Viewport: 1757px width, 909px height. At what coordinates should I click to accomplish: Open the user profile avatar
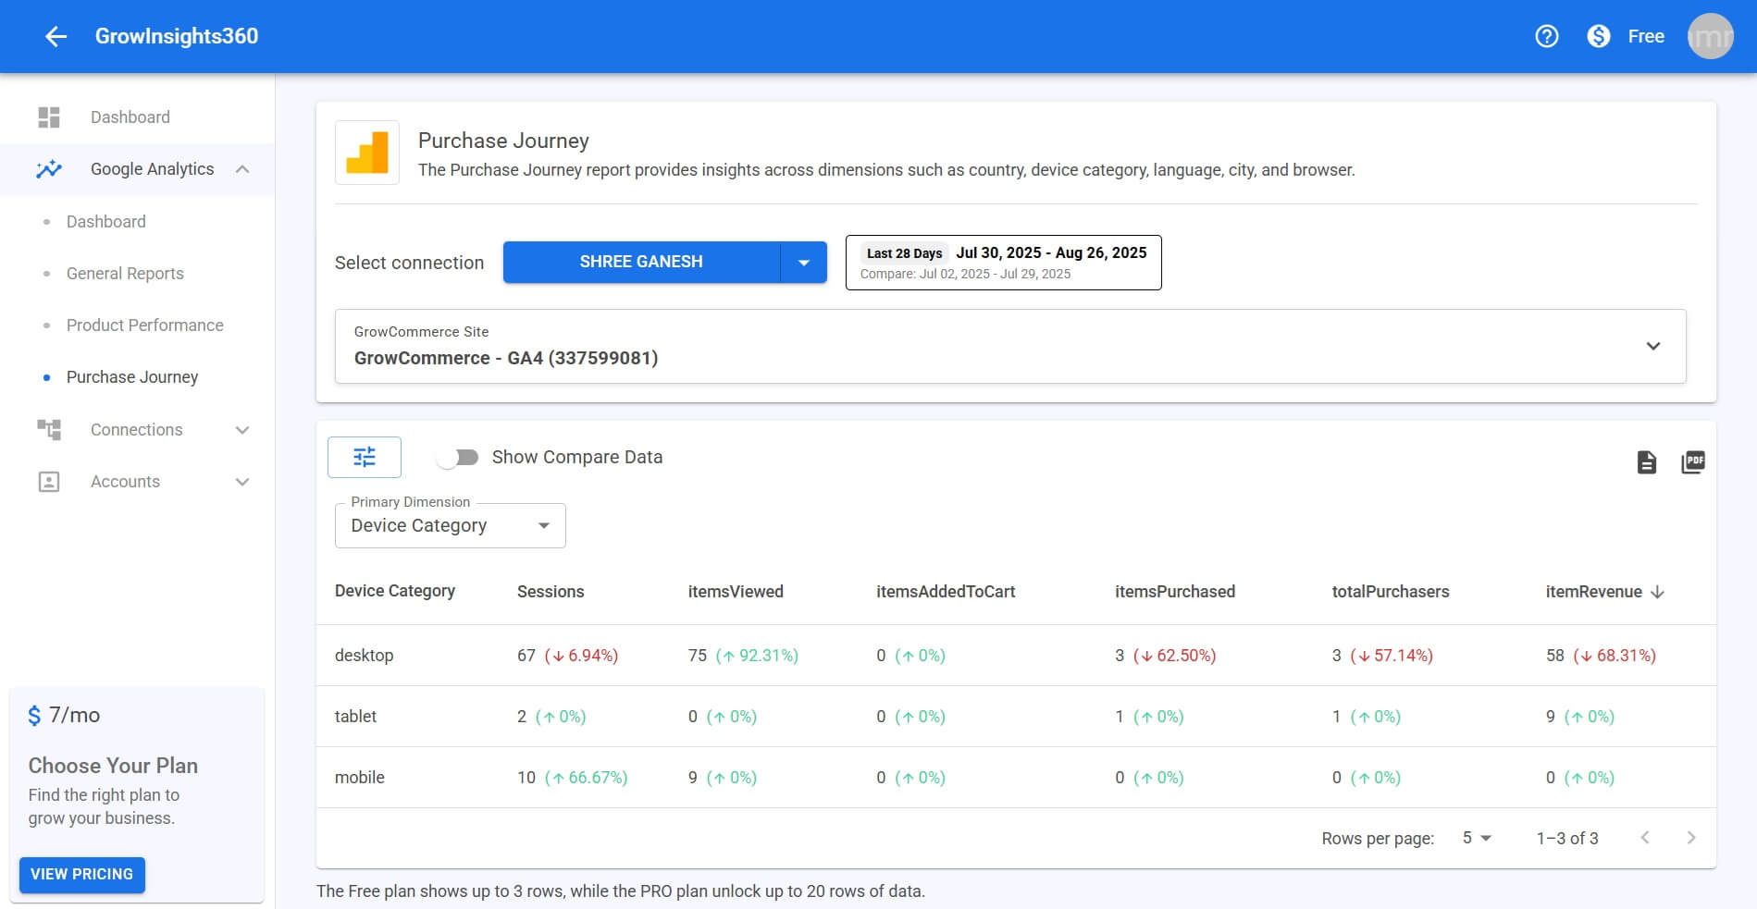[x=1710, y=36]
